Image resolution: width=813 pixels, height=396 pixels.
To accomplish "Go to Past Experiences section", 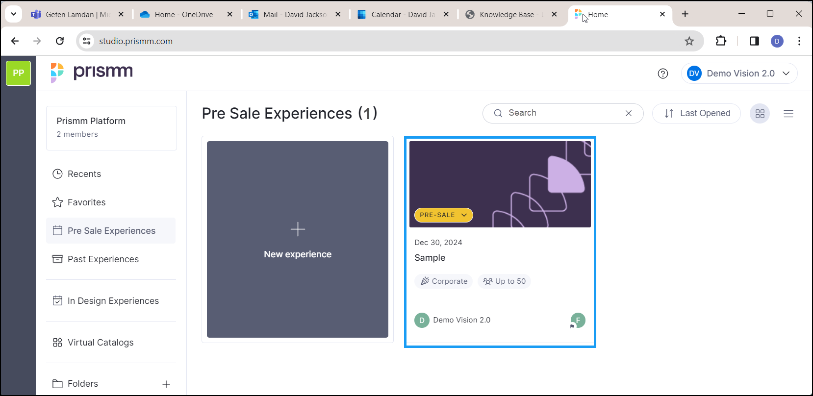I will click(x=103, y=259).
